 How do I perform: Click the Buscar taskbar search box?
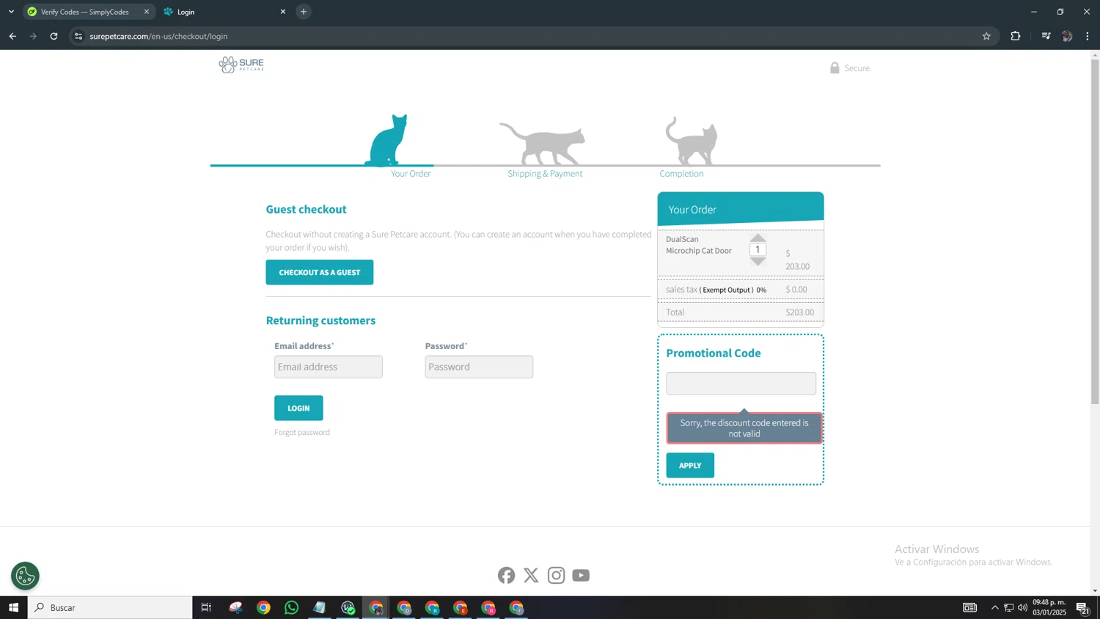click(110, 607)
